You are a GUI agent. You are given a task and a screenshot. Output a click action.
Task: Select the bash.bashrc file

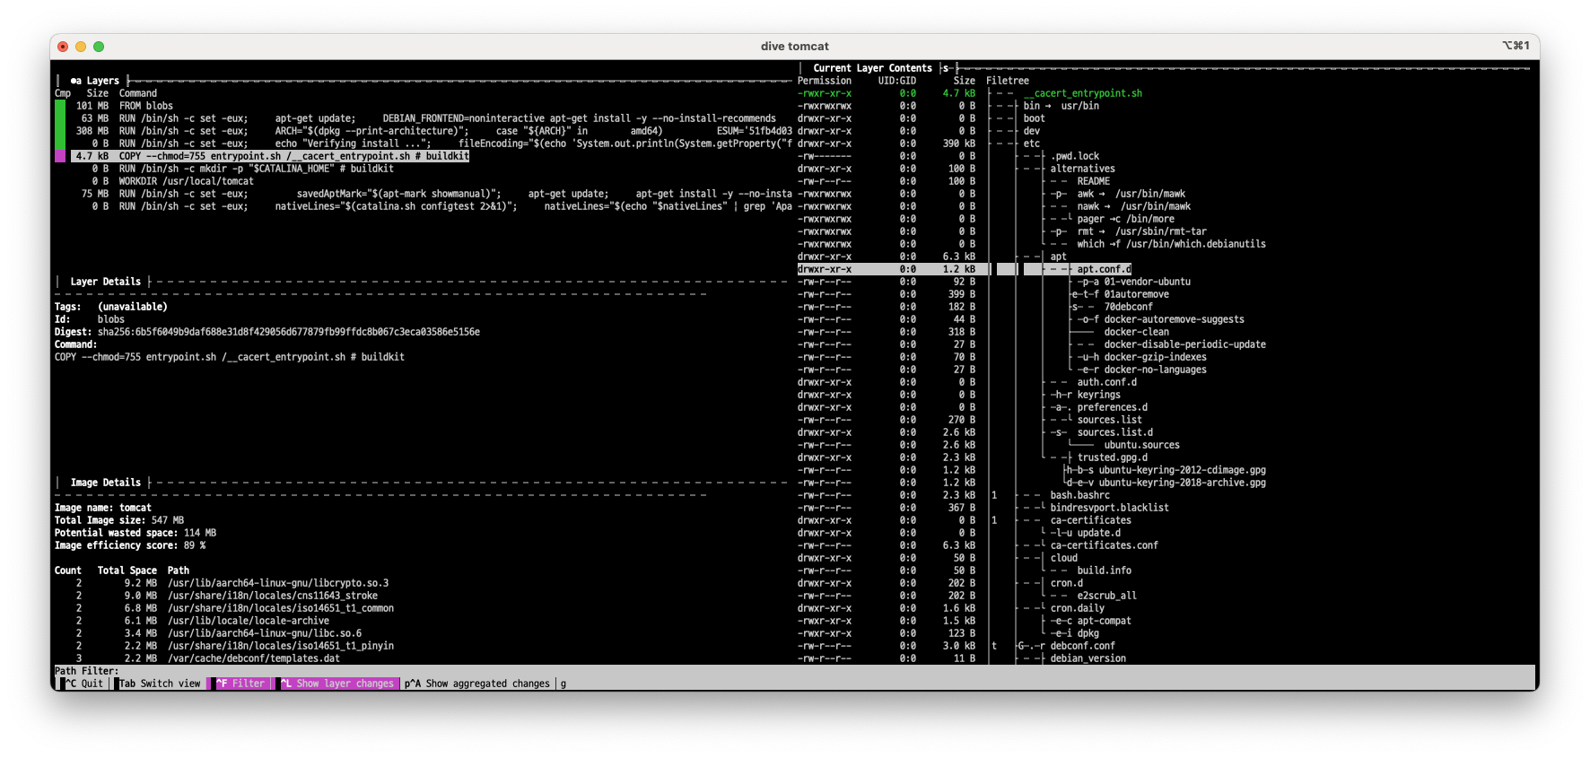(x=1080, y=495)
